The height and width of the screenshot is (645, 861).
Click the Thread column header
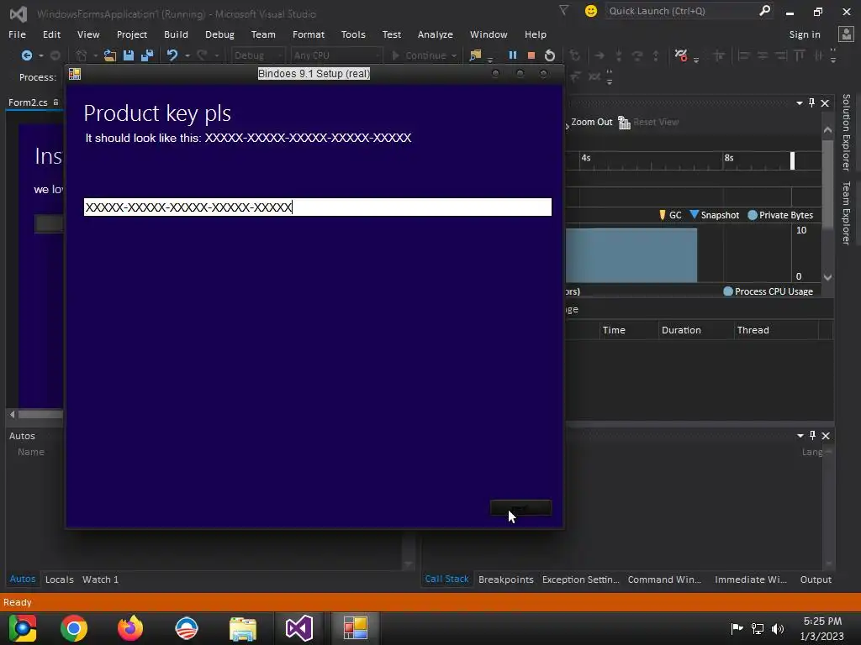(x=776, y=330)
